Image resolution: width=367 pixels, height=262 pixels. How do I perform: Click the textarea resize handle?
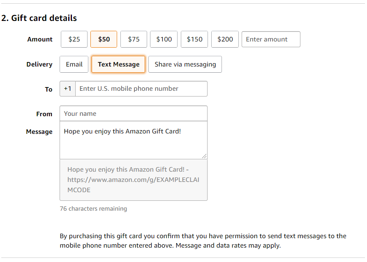(x=204, y=156)
